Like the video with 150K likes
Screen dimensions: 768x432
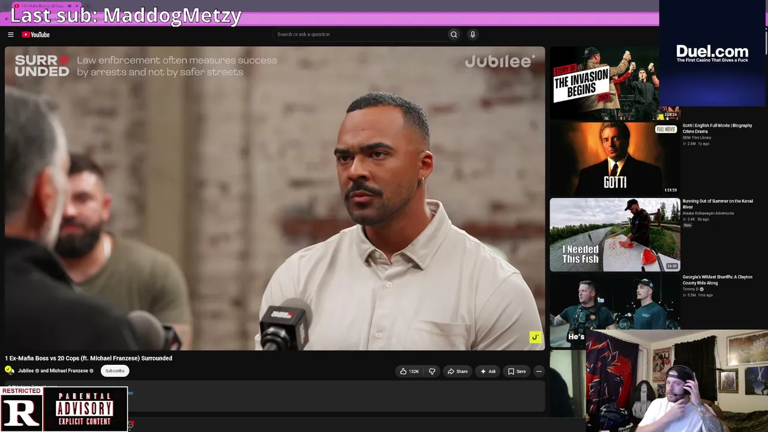[x=409, y=371]
